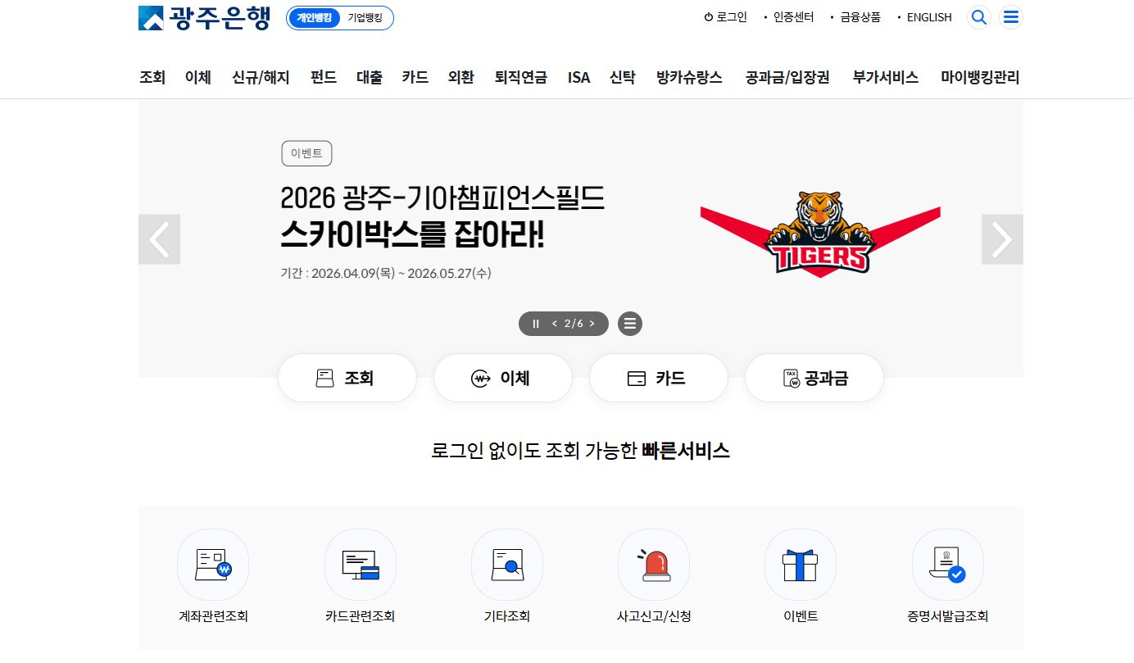Open the 조회 top menu

coord(152,78)
